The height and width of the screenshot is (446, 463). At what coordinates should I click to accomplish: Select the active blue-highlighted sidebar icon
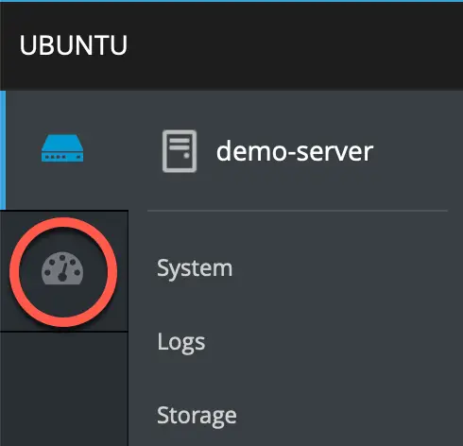(x=62, y=148)
